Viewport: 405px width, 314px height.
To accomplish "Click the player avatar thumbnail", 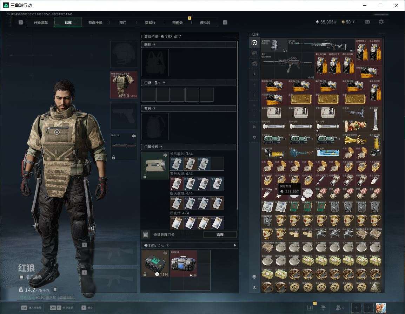I will click(x=381, y=308).
